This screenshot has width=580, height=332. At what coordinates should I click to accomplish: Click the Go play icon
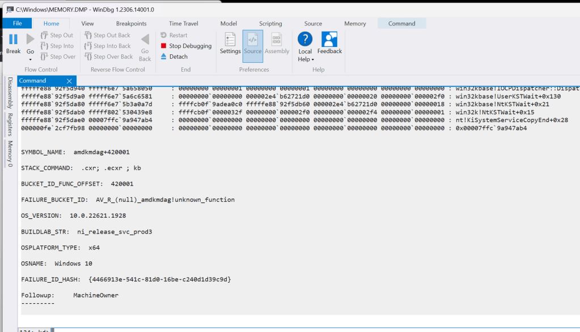pos(30,39)
